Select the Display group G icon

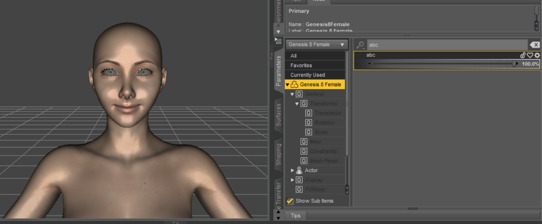299,180
